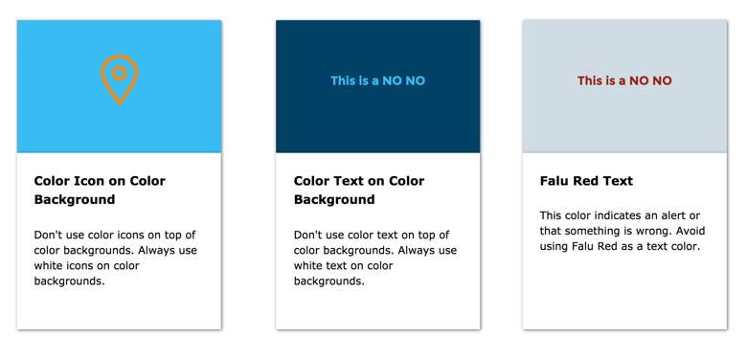Select the light blue background panel

[x=119, y=86]
